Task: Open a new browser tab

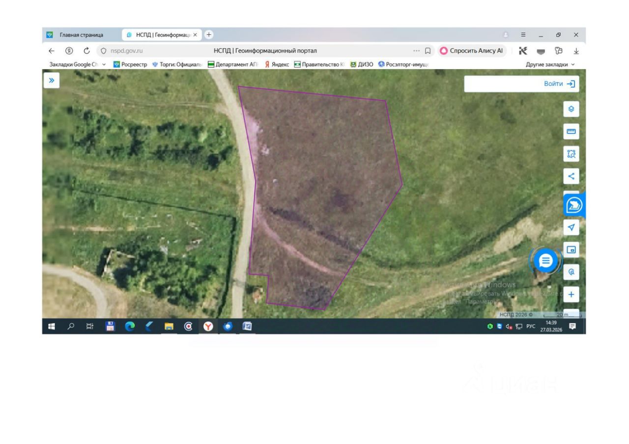Action: coord(208,34)
